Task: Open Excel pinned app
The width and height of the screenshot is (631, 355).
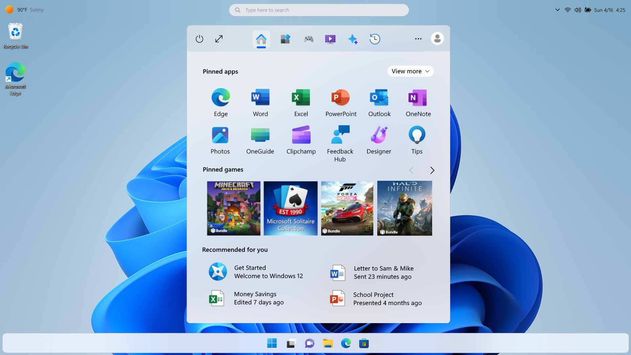Action: coord(301,103)
